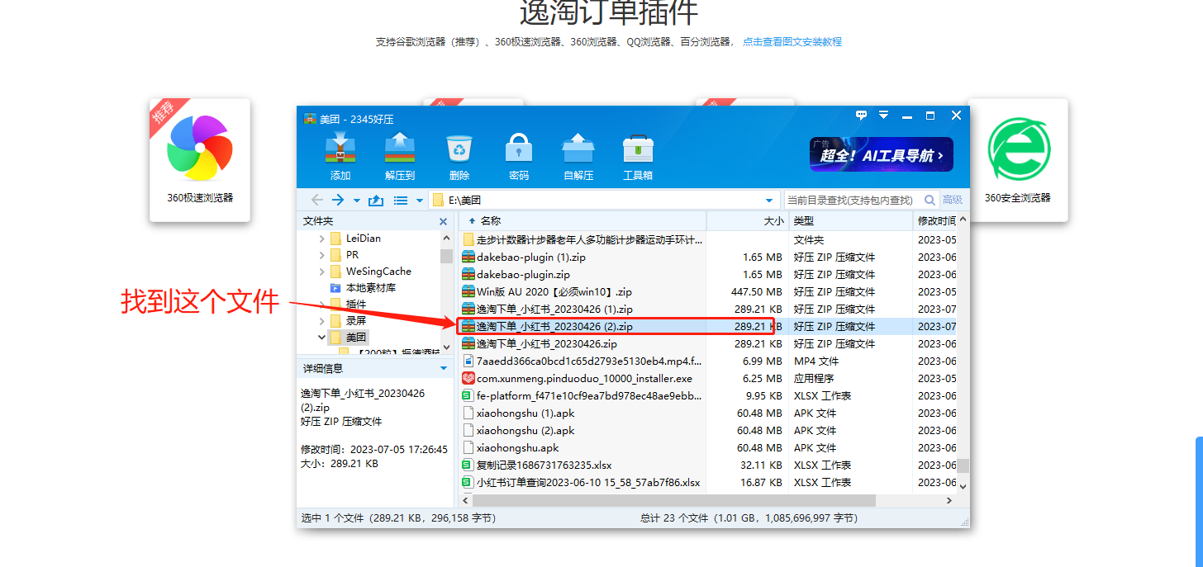Click the current-directory search input field

pos(851,201)
